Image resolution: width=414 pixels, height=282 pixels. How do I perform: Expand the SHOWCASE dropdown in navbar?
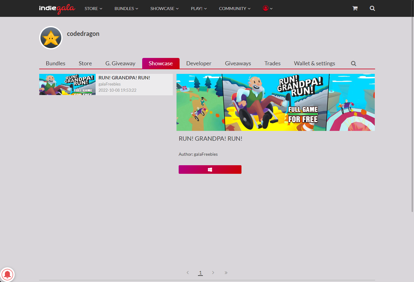coord(164,9)
